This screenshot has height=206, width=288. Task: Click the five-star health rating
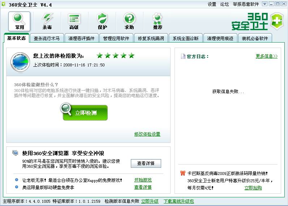coord(116,56)
